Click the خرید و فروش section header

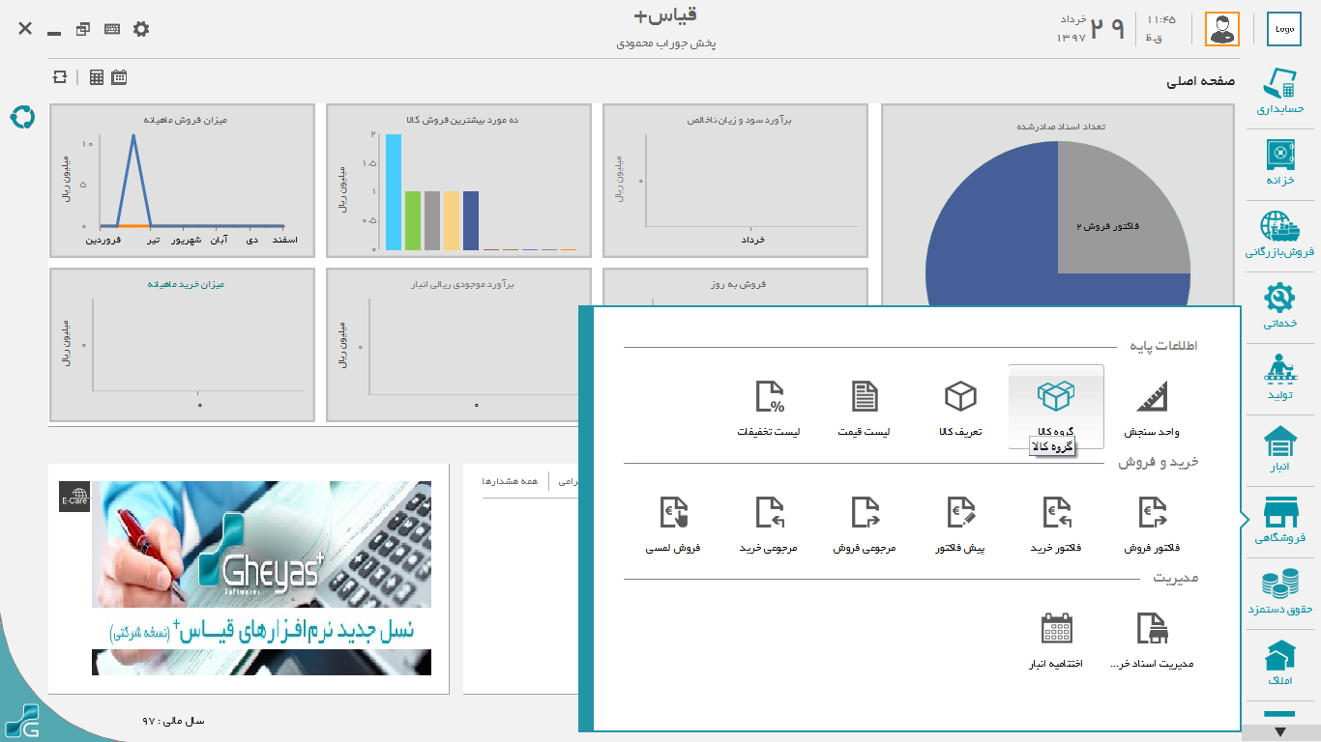click(x=1159, y=463)
